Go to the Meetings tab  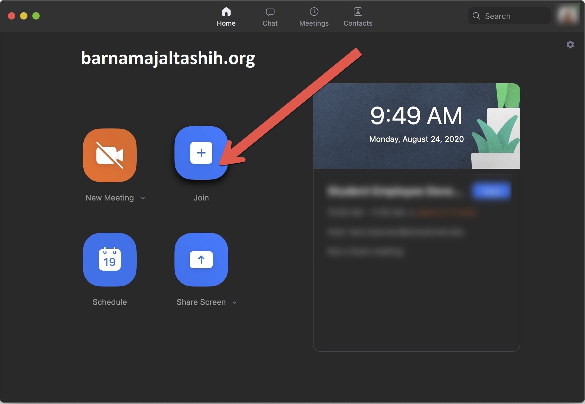click(314, 17)
